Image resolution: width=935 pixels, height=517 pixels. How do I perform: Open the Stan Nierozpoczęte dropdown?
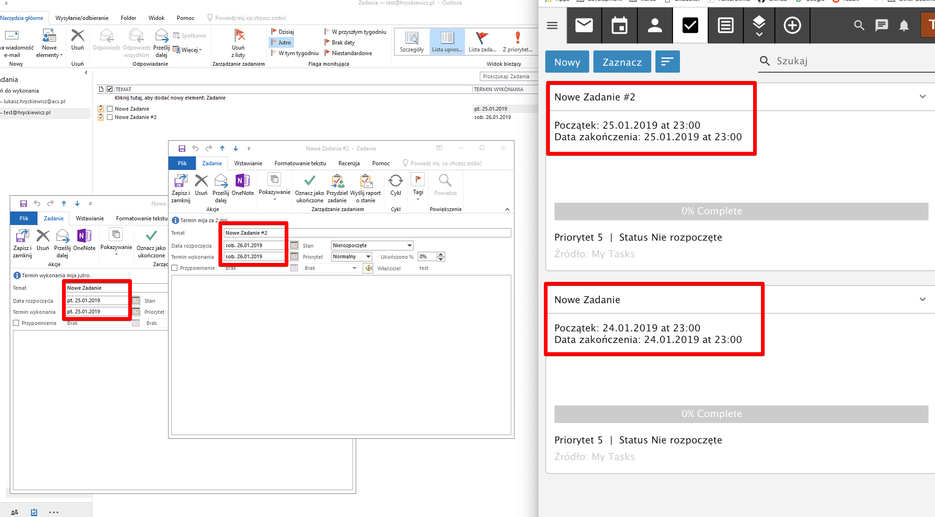[409, 245]
